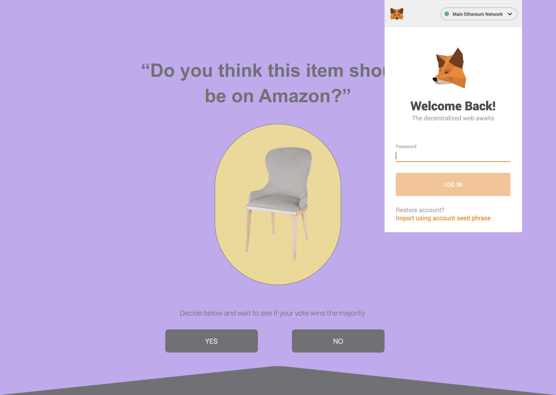The height and width of the screenshot is (395, 556).
Task: Click the small MetaMask fox icon in header
Action: pyautogui.click(x=397, y=14)
